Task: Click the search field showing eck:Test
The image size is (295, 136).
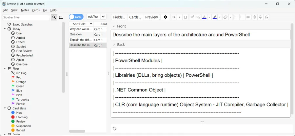Action: pyautogui.click(x=93, y=17)
